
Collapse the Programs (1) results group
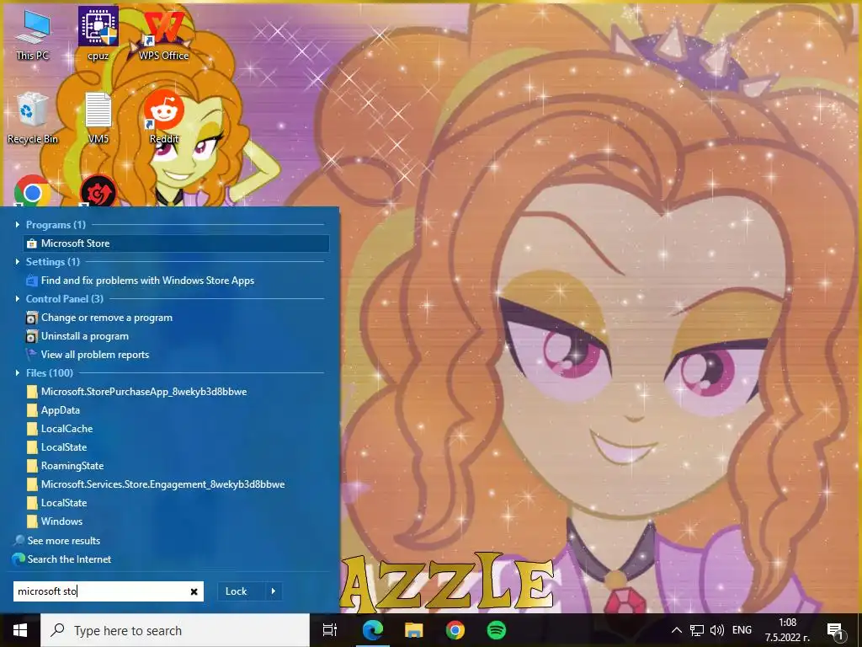pos(18,224)
